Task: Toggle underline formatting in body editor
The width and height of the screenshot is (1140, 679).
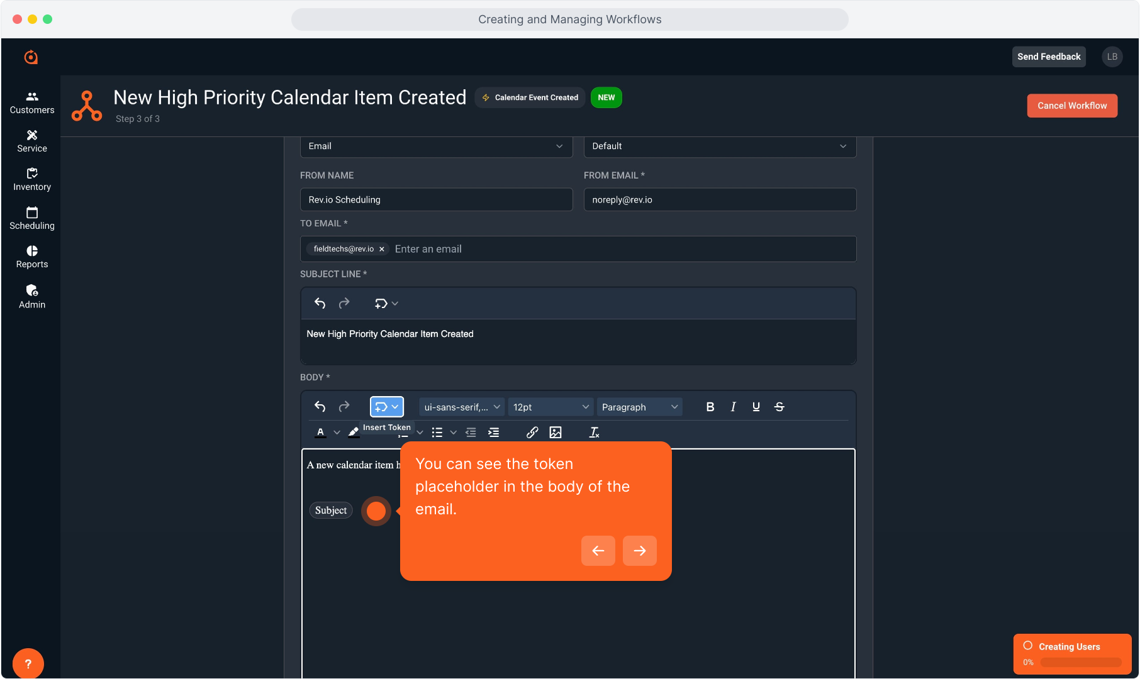Action: (x=756, y=407)
